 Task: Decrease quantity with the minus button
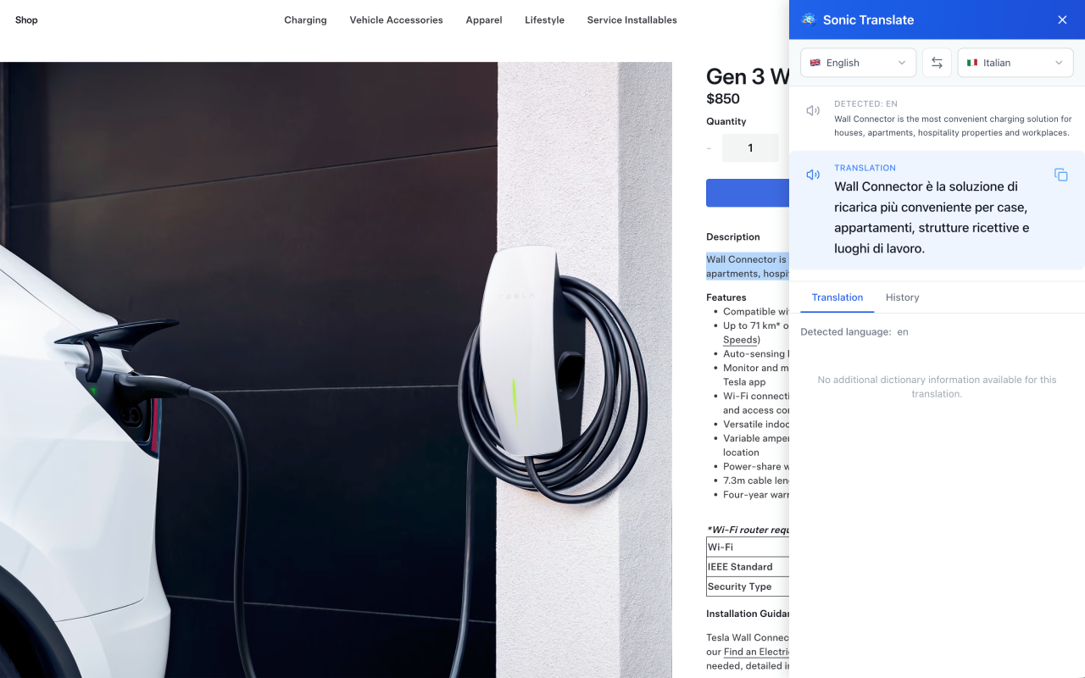709,148
